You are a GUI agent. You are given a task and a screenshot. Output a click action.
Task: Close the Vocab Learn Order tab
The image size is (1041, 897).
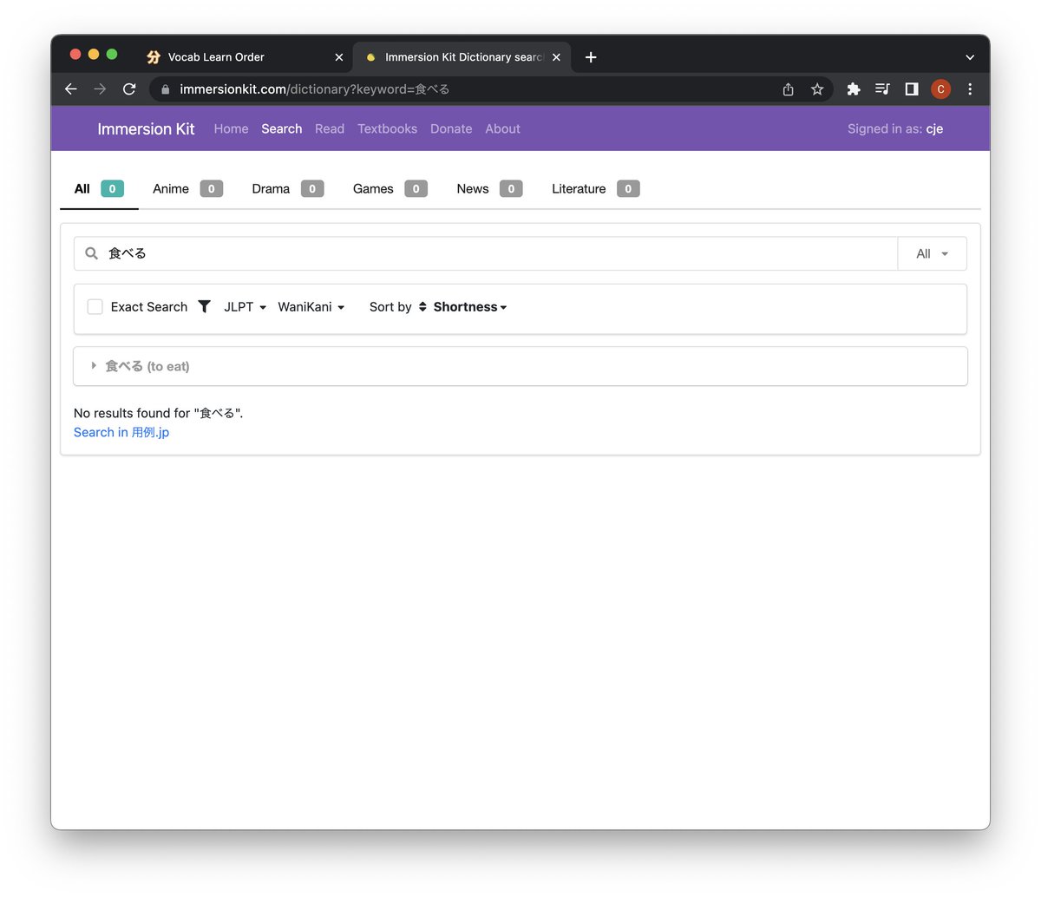pos(339,57)
